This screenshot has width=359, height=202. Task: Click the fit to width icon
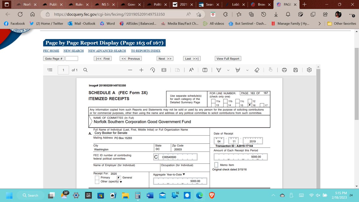(164, 70)
